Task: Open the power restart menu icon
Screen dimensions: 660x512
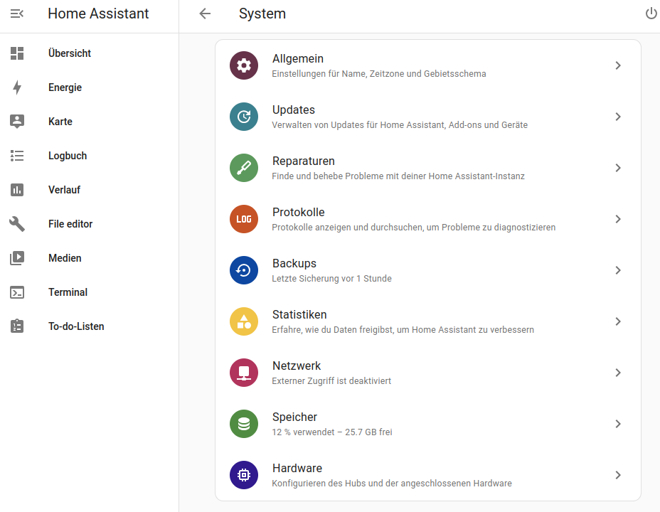Action: coord(651,14)
